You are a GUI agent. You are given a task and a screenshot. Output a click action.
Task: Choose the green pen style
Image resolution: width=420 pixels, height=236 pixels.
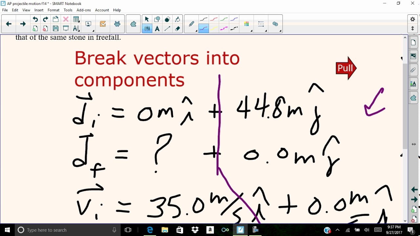(224, 19)
